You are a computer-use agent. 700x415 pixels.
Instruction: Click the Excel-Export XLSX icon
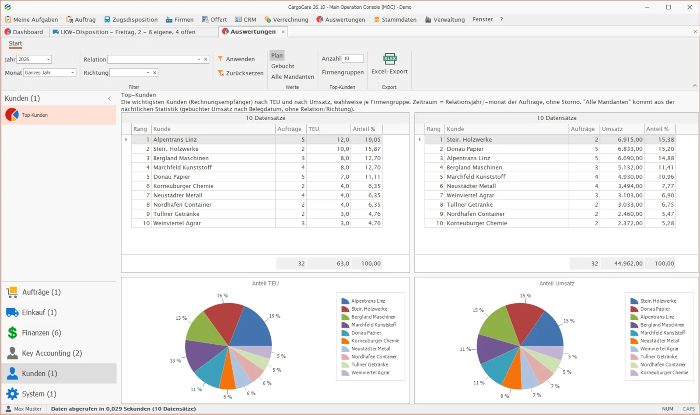[x=389, y=59]
